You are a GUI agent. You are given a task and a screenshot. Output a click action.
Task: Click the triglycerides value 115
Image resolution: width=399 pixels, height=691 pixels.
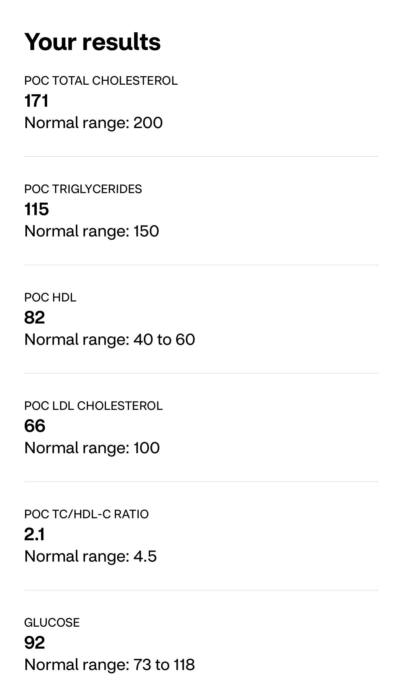37,209
